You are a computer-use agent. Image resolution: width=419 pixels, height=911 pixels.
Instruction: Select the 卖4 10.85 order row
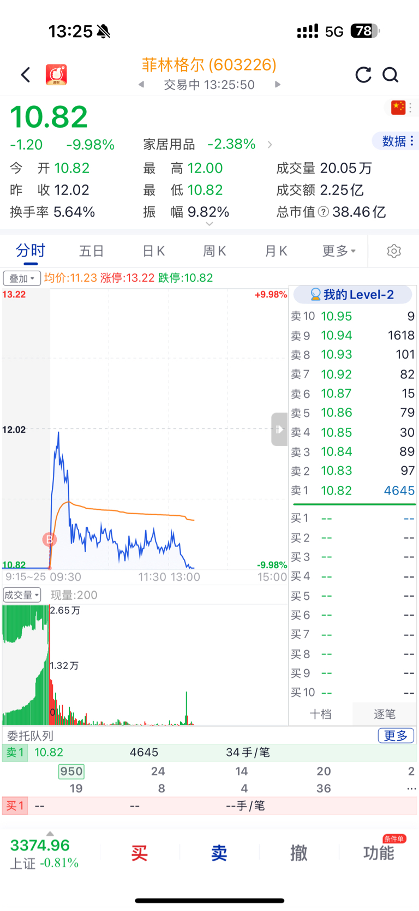click(x=353, y=432)
